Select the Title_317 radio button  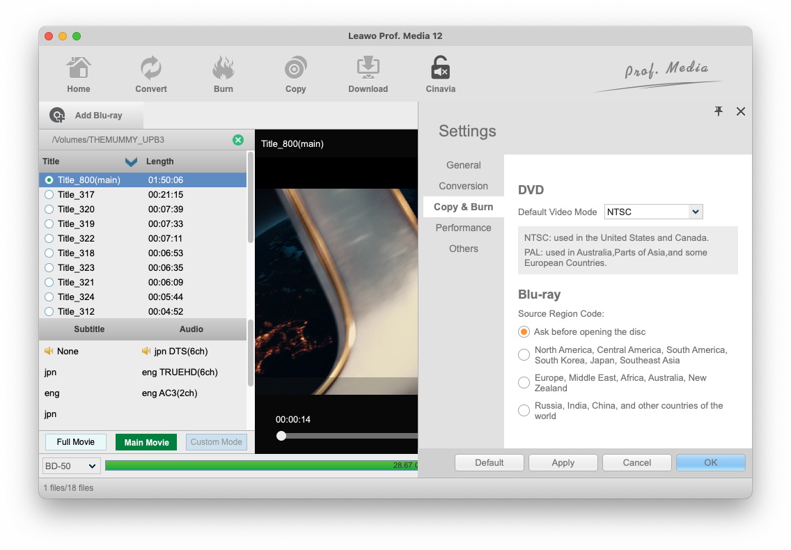click(x=49, y=195)
